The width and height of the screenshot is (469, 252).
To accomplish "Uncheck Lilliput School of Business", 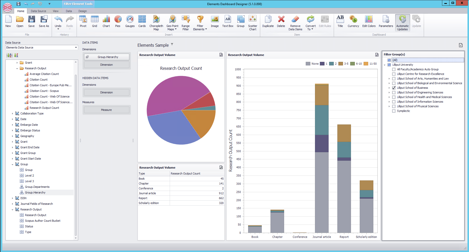I will pos(394,88).
